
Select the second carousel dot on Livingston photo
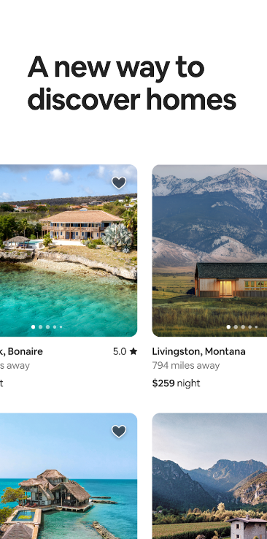coord(236,327)
